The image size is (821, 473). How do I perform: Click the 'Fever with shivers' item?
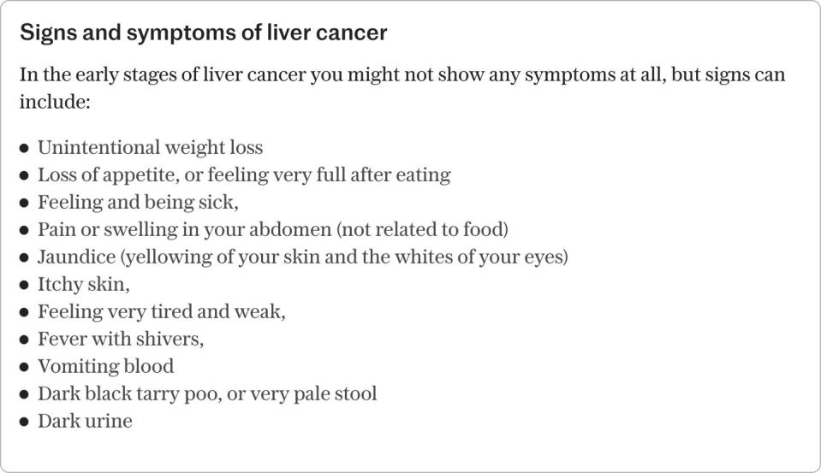tap(121, 339)
